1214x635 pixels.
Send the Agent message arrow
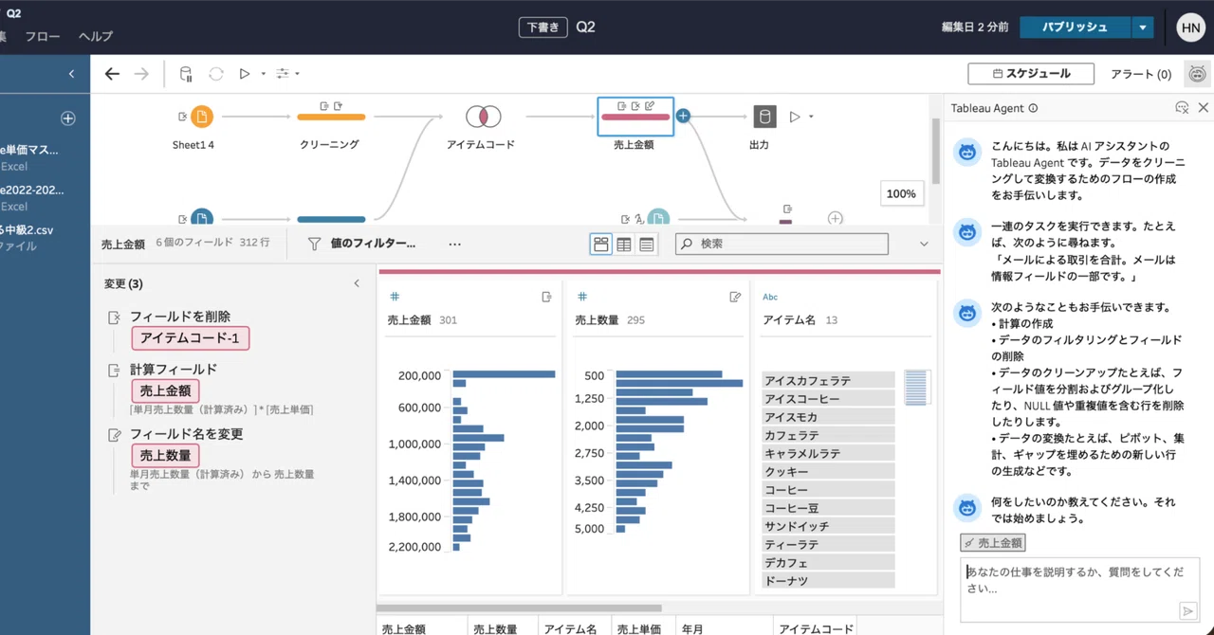[x=1187, y=611]
